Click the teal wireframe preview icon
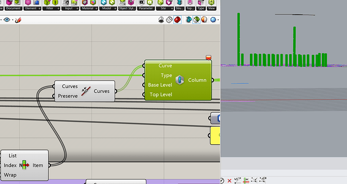The width and height of the screenshot is (347, 184). [189, 20]
